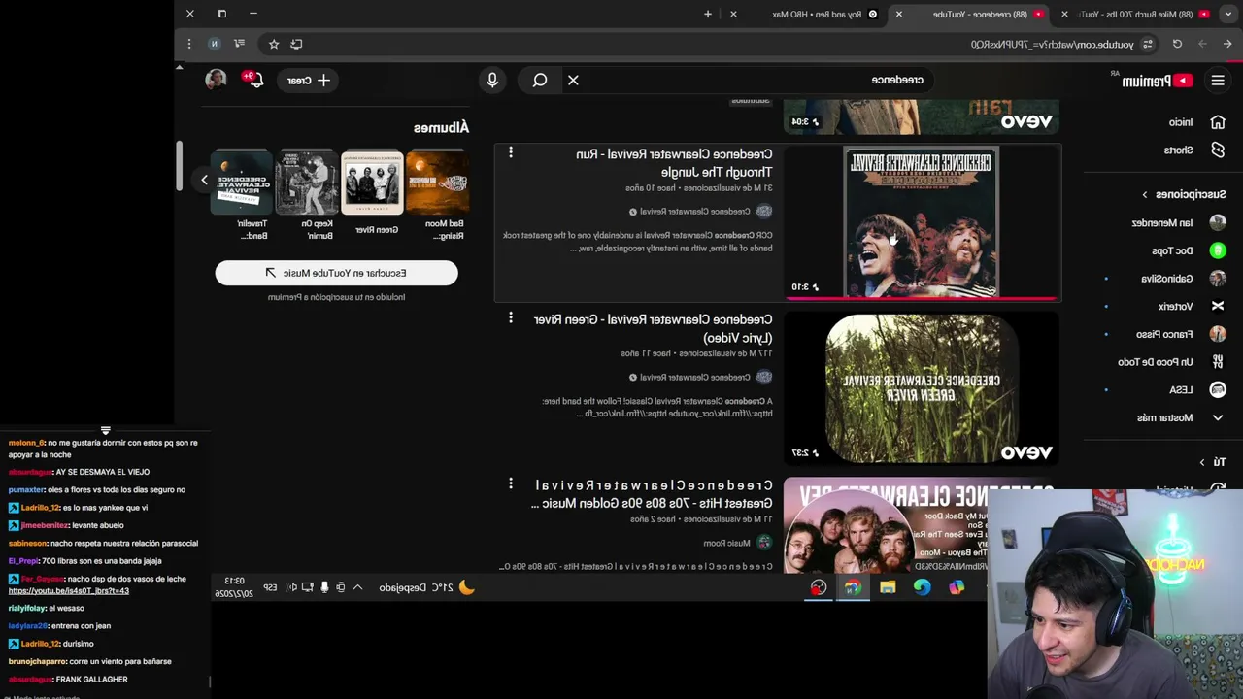1243x699 pixels.
Task: Reload the page
Action: [x=1178, y=44]
